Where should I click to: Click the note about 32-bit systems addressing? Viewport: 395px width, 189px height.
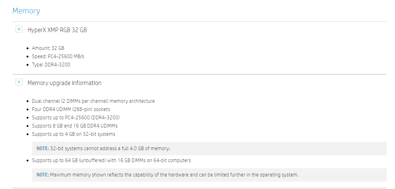pyautogui.click(x=209, y=149)
